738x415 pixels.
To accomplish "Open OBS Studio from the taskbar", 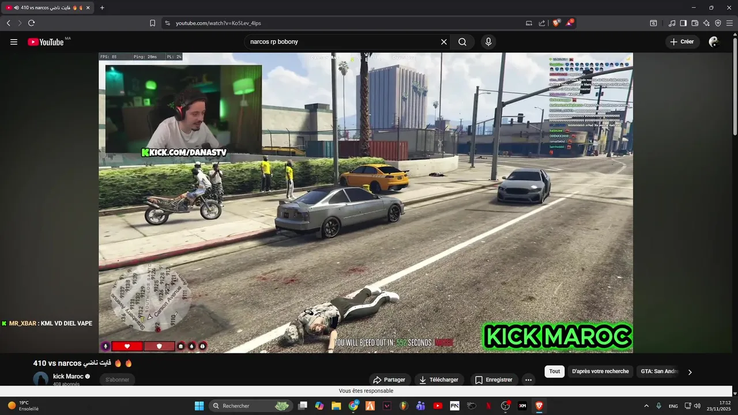I will [x=505, y=406].
